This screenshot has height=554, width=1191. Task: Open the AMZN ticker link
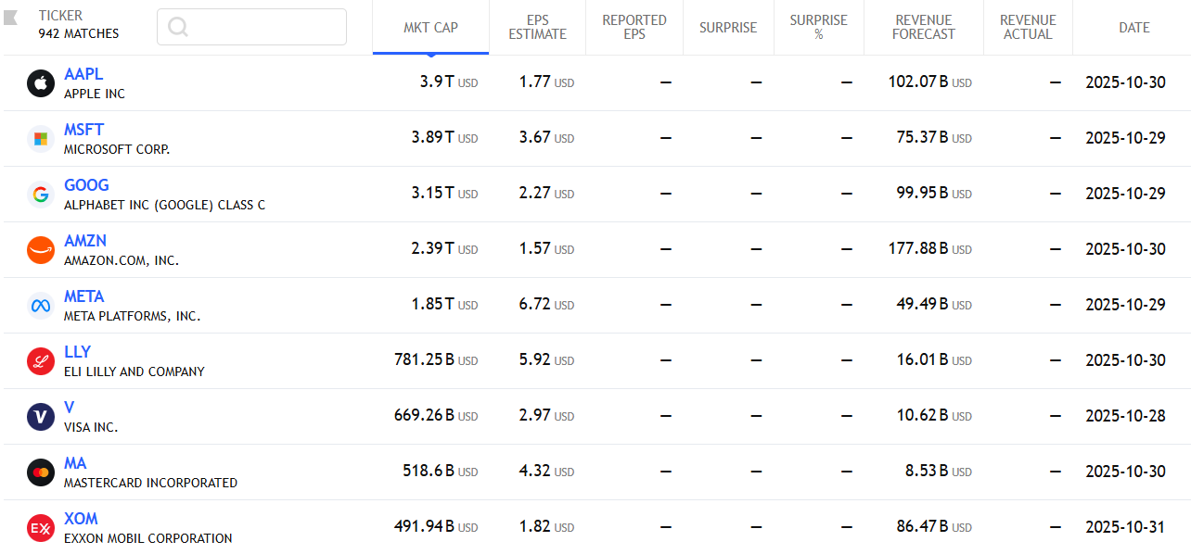click(x=85, y=241)
